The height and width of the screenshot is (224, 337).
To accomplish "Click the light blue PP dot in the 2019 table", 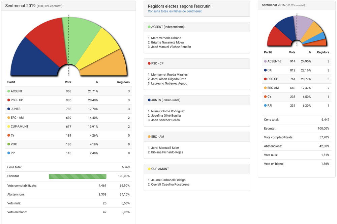I will point(9,153).
